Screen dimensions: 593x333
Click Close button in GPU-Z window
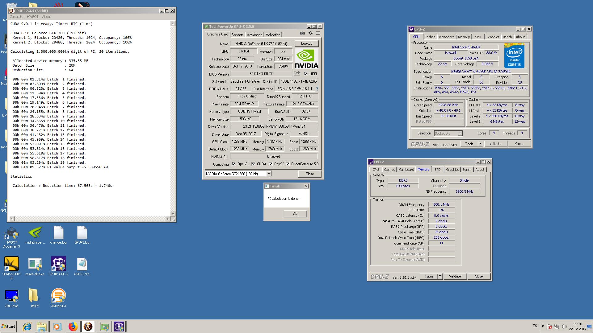(x=310, y=174)
